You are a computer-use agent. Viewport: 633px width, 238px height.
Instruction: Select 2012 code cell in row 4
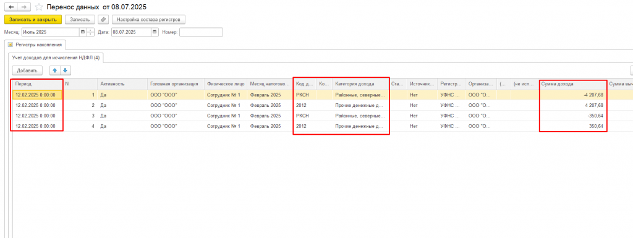tap(305, 126)
